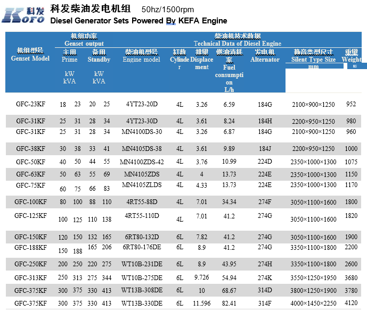The width and height of the screenshot is (367, 312).
Task: Click size cell '3800×1250×1900'
Action: point(313,291)
